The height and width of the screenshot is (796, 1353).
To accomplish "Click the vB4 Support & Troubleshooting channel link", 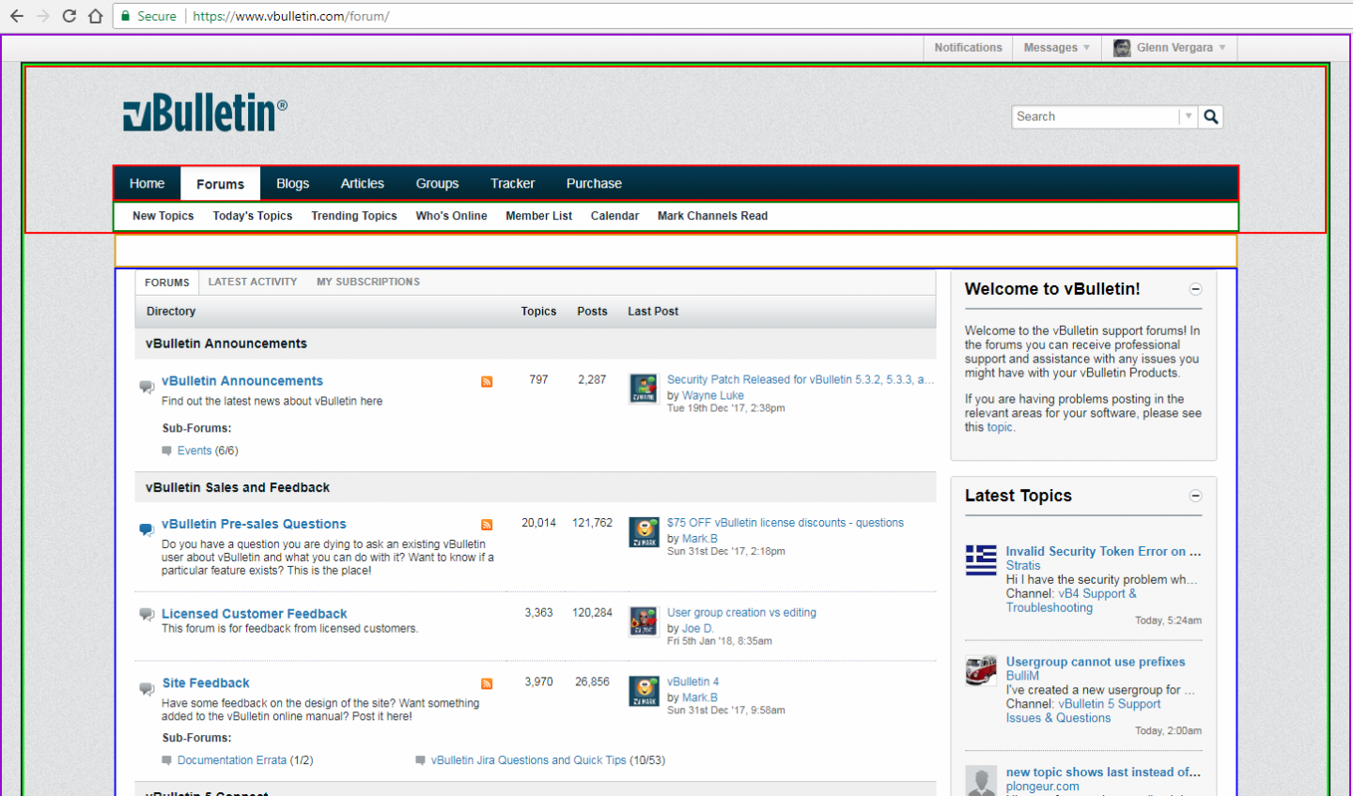I will point(1071,601).
